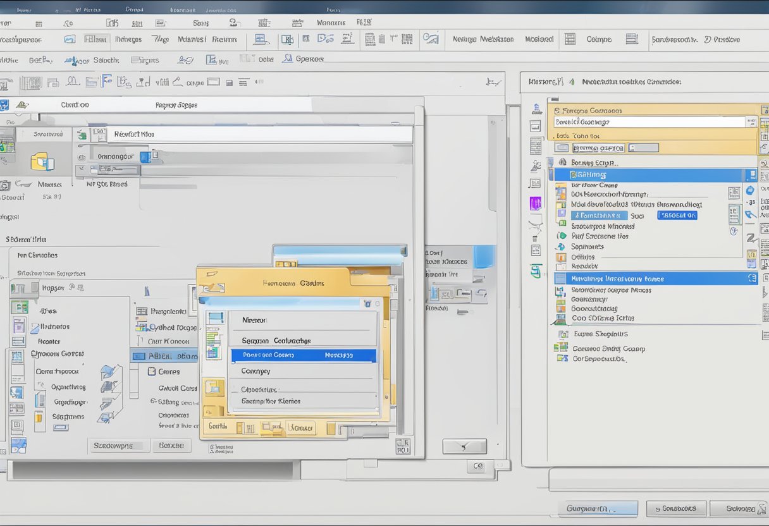
Task: Click the blue Gungone button at bottom
Action: (x=598, y=508)
